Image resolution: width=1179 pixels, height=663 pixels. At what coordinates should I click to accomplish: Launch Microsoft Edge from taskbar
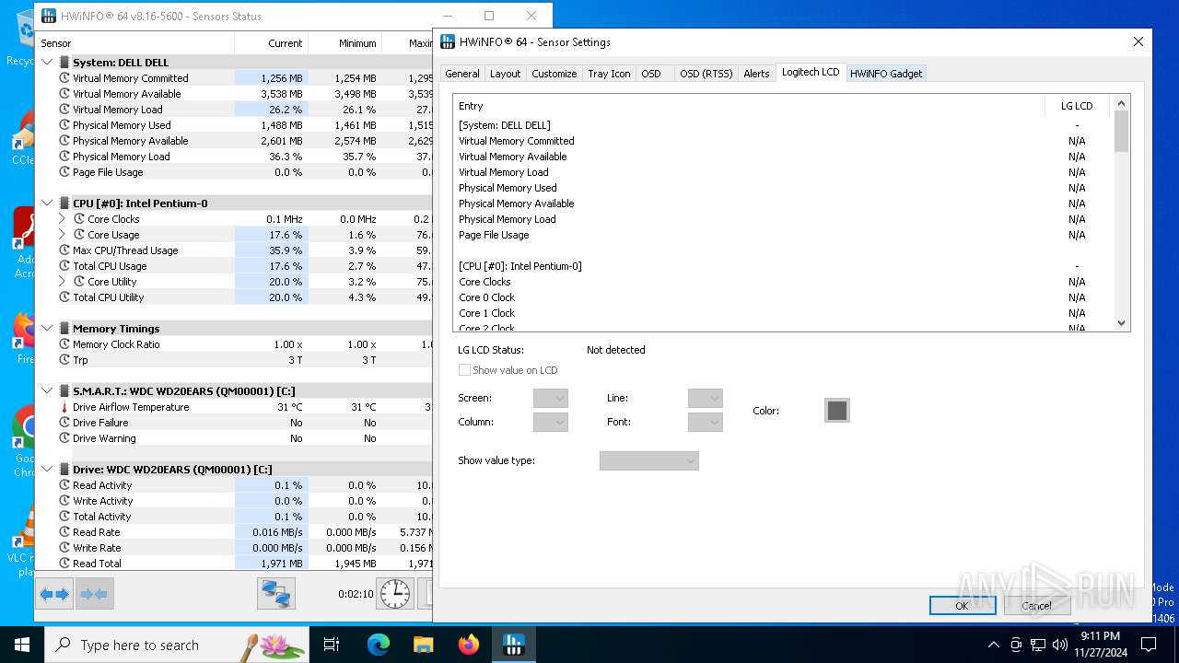[379, 645]
